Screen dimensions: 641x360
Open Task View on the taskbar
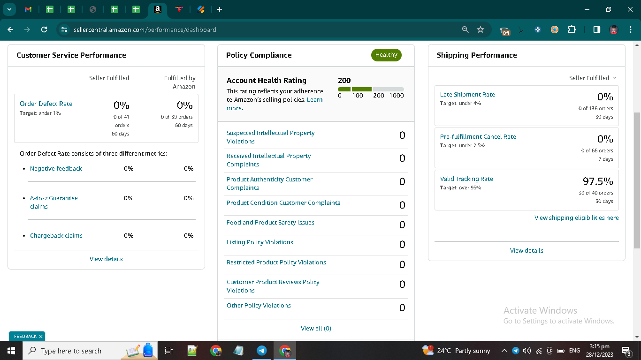click(169, 351)
